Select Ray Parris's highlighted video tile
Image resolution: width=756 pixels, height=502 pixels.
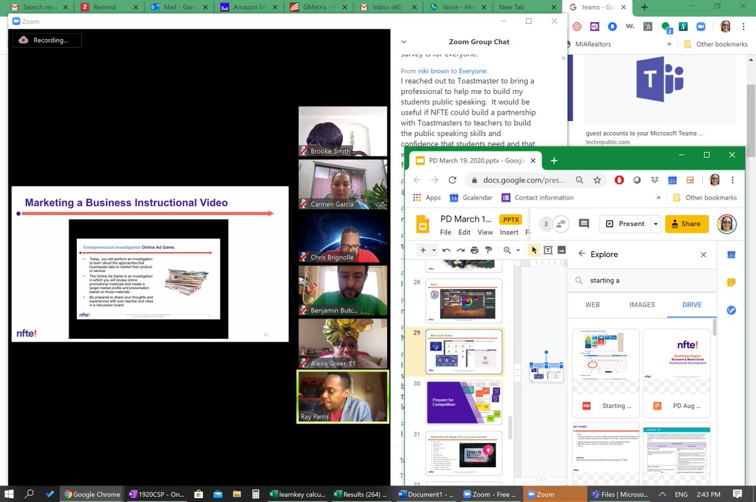342,396
